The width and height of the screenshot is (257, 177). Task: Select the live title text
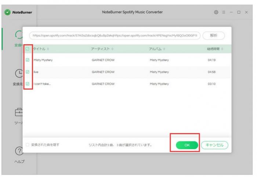pos(36,72)
